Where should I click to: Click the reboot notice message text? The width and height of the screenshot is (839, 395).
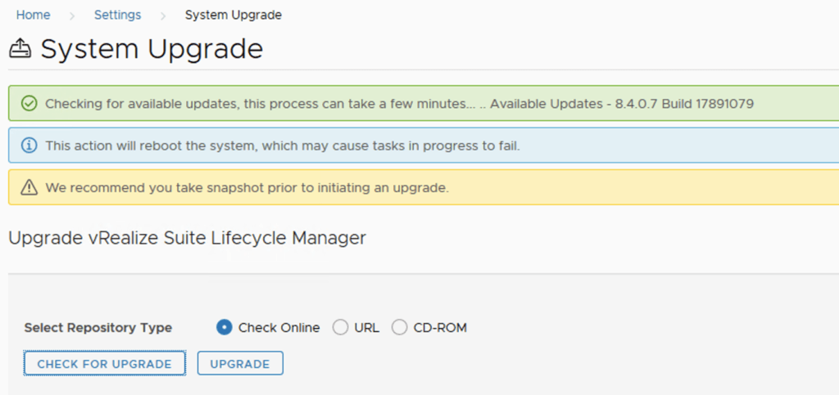pyautogui.click(x=283, y=146)
